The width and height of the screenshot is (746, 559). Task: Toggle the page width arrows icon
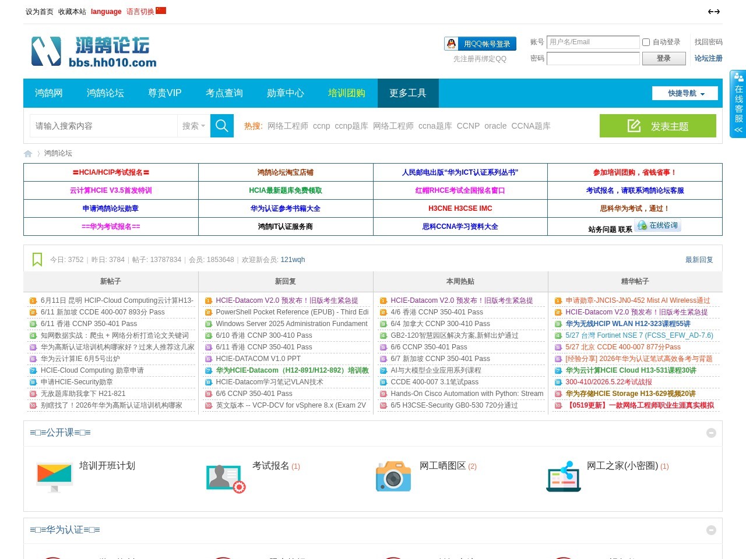(714, 12)
